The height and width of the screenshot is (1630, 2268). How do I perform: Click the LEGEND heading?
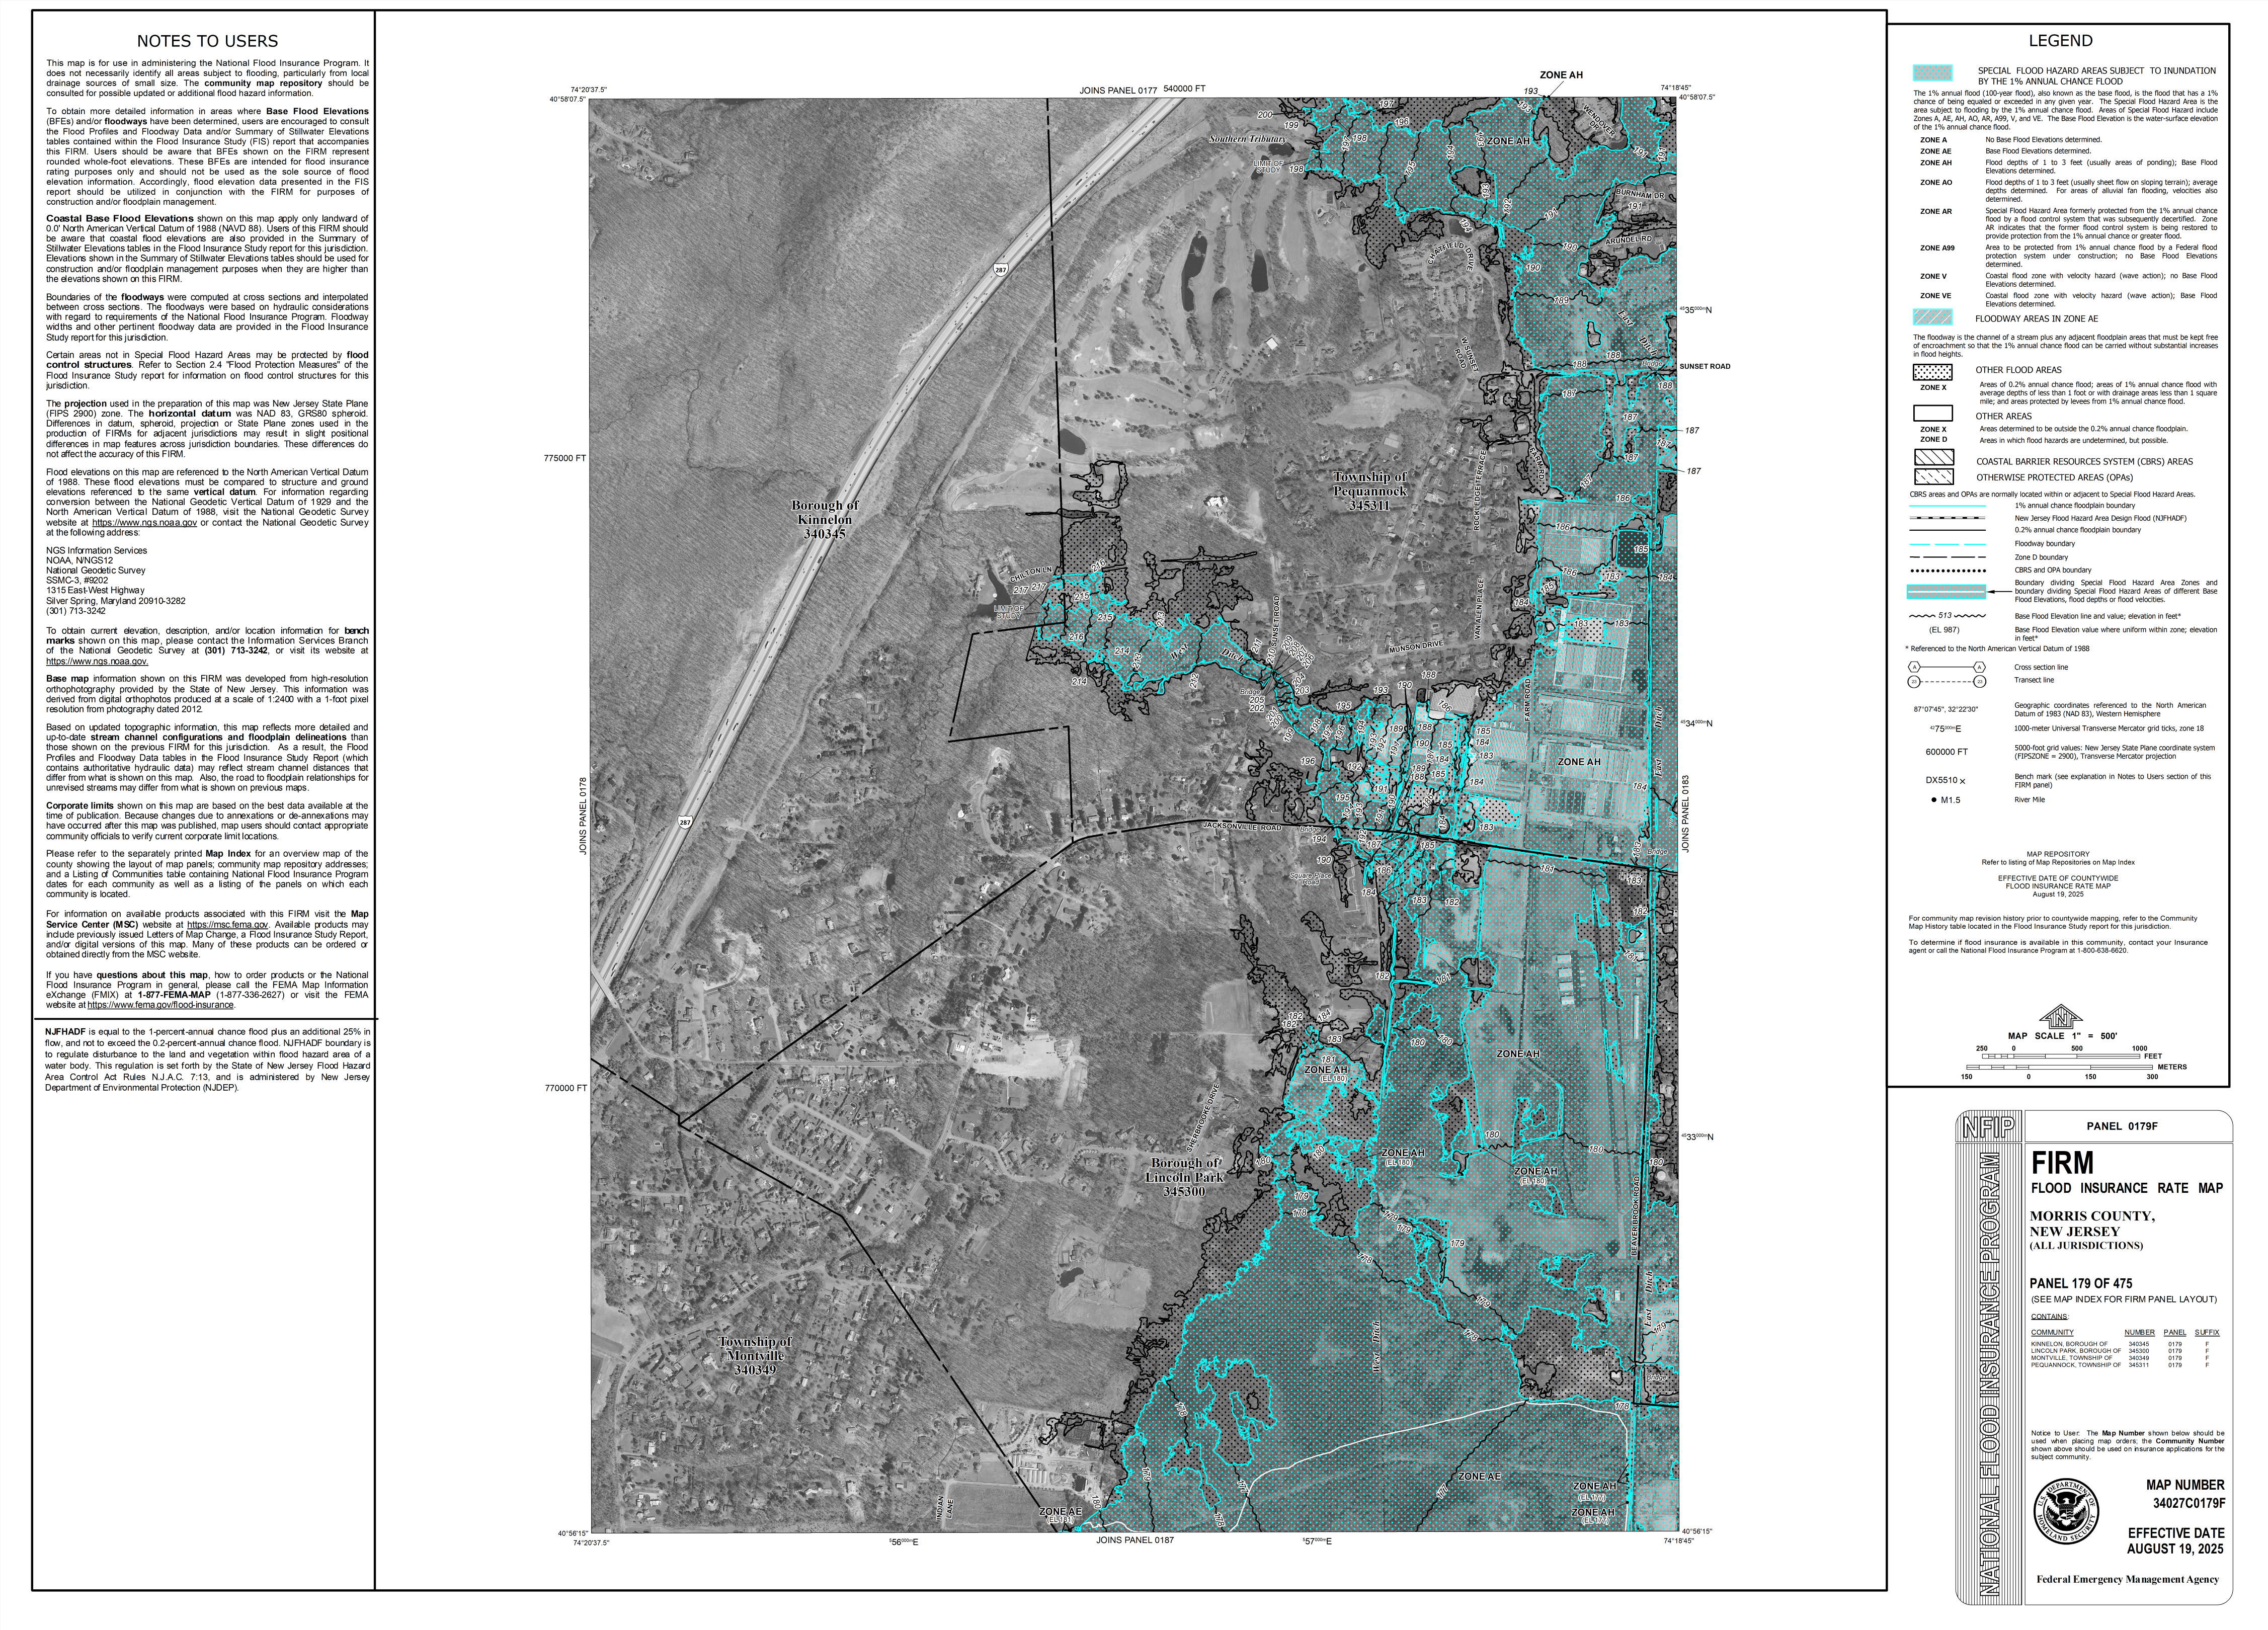(2060, 41)
